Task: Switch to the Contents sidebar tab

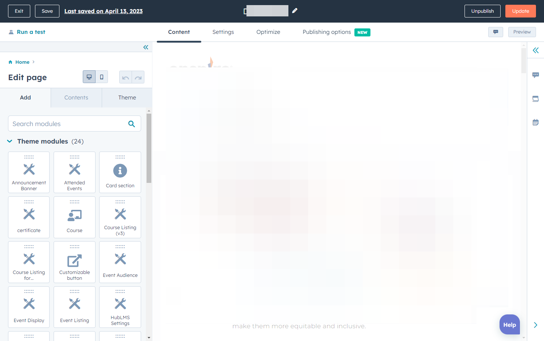Action: tap(76, 98)
